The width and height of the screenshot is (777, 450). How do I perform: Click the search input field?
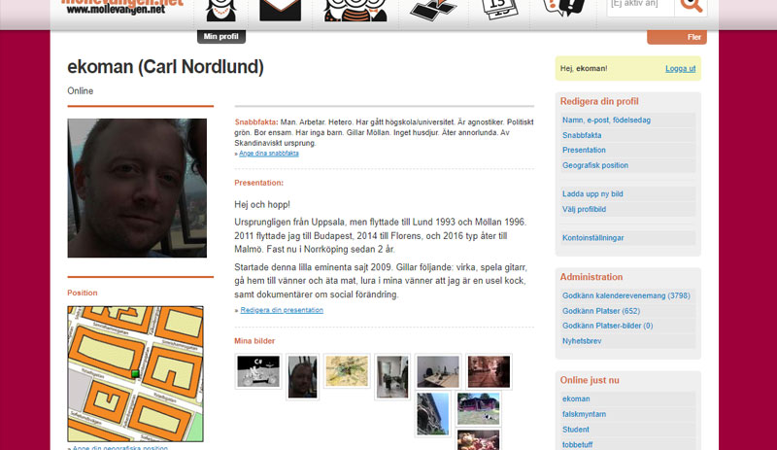point(641,7)
